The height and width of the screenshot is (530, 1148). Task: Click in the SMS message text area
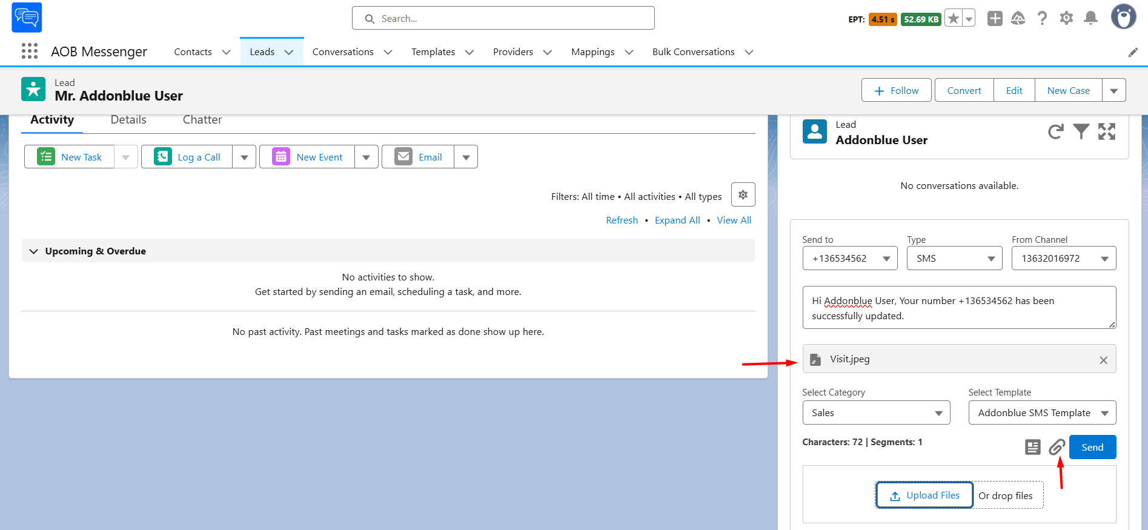click(959, 308)
